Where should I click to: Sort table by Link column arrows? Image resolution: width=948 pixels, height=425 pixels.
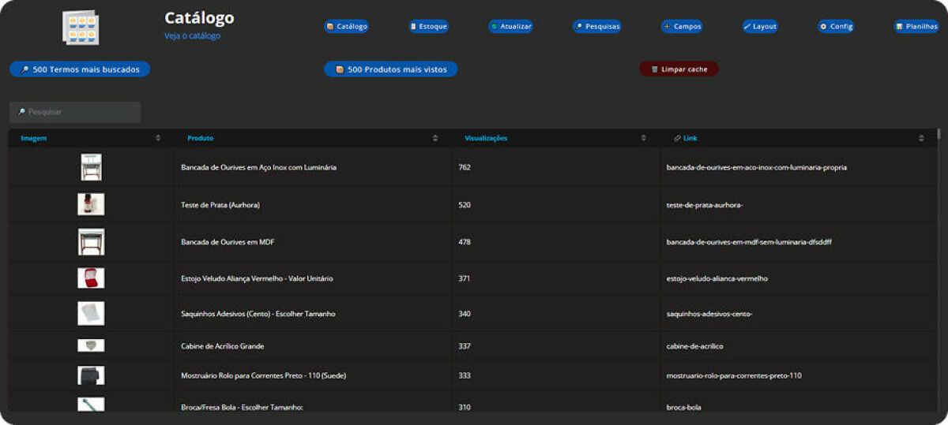921,138
